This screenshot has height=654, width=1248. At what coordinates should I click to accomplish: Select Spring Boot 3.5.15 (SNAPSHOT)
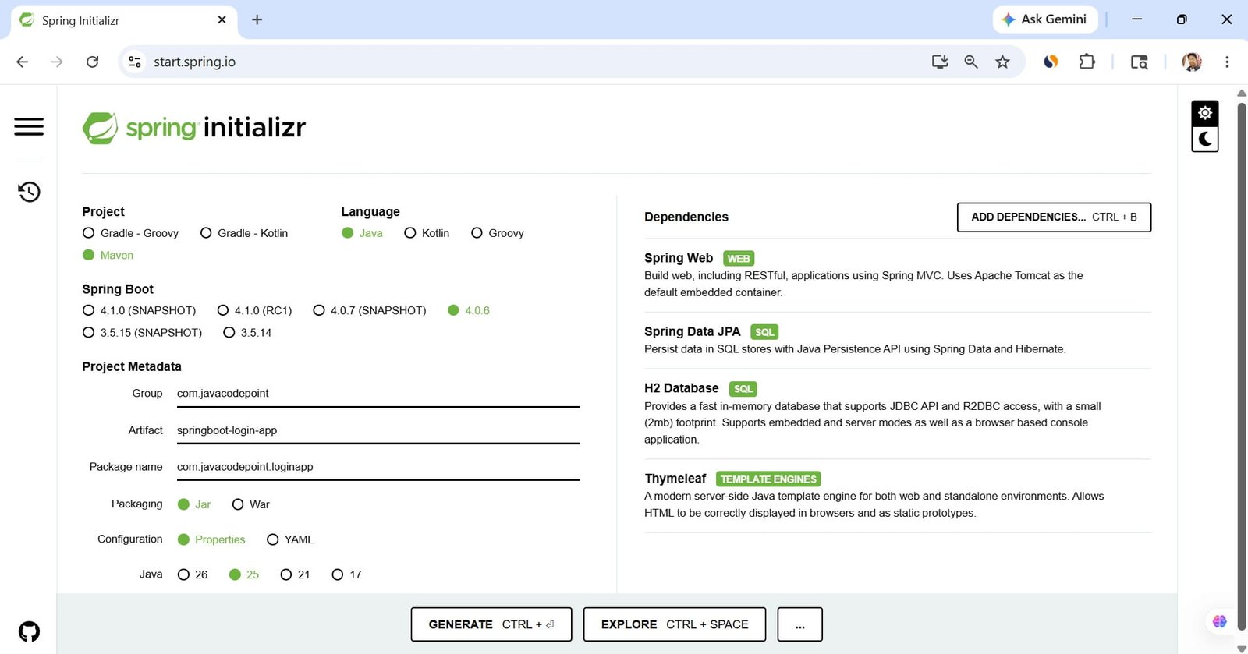[142, 332]
